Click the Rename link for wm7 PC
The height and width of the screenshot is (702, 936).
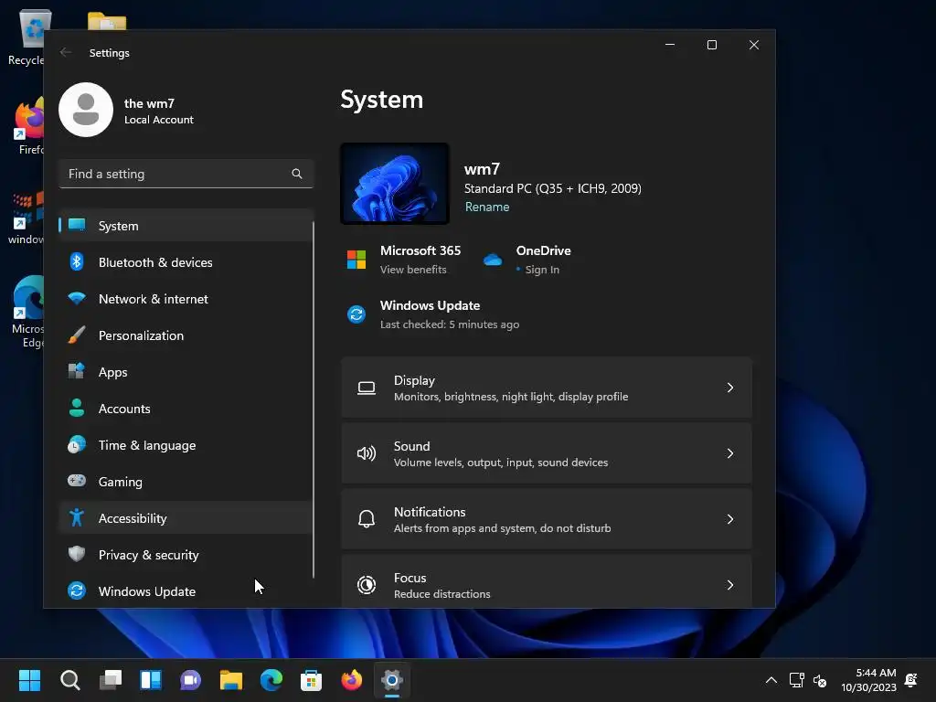tap(487, 207)
